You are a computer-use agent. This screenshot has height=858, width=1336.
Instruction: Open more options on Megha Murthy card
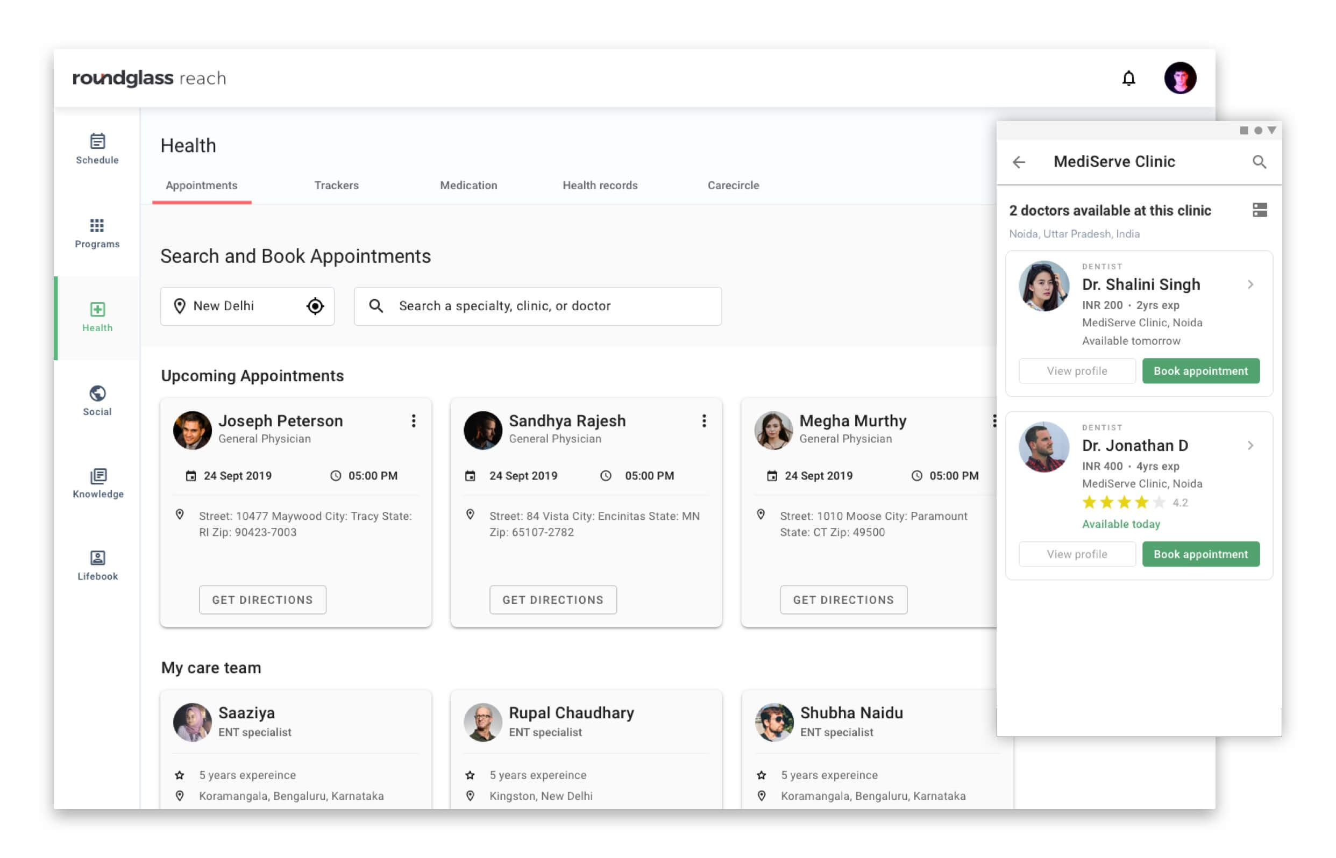[994, 420]
